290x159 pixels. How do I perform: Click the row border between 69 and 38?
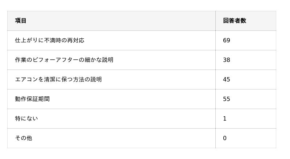245,50
